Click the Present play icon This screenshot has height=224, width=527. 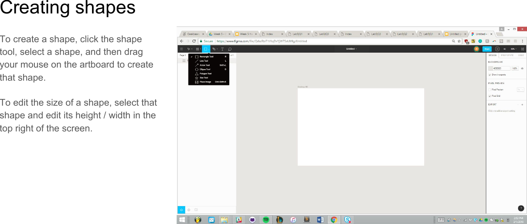click(497, 49)
